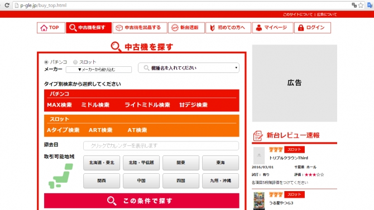Expand the メーカーから絞り込む dropdown
The height and width of the screenshot is (210, 374).
click(99, 70)
